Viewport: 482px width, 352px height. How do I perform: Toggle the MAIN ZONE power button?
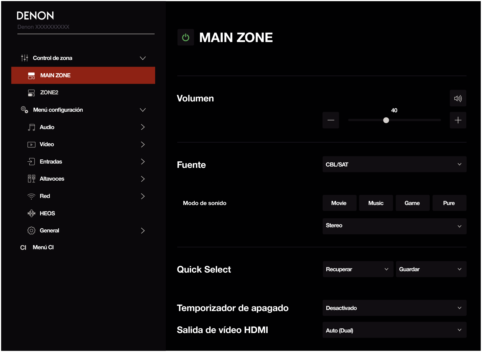[x=186, y=37]
